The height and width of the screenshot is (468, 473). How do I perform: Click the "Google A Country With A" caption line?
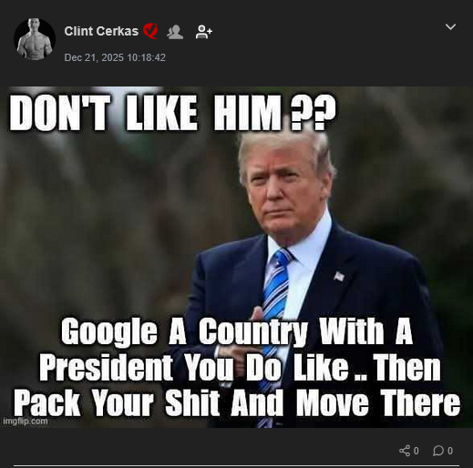[237, 331]
